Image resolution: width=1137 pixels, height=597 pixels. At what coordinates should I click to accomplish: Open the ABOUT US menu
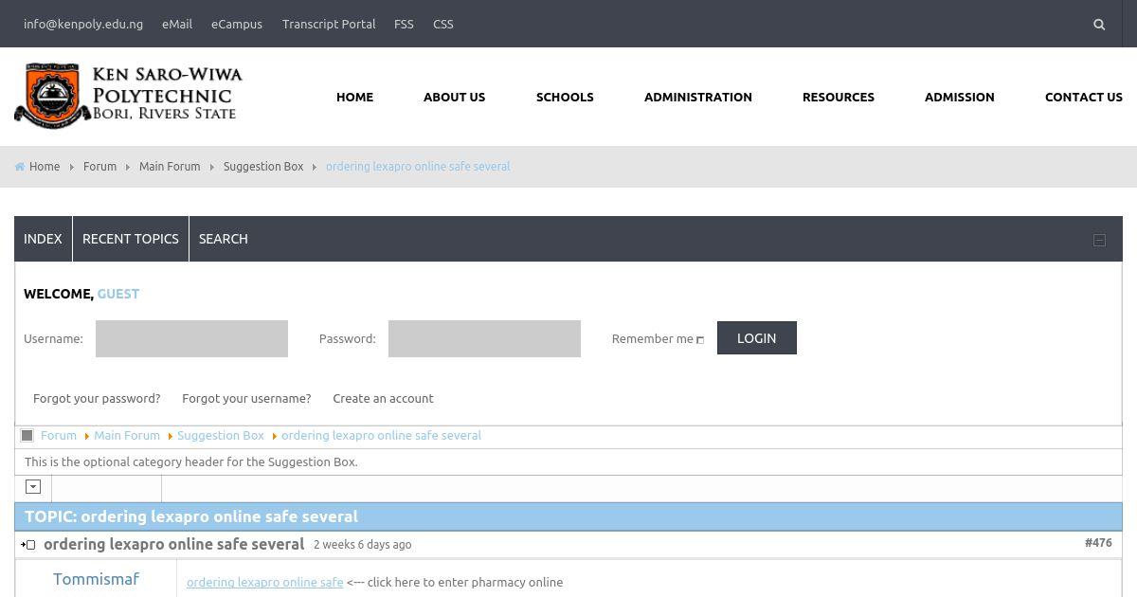(x=454, y=97)
